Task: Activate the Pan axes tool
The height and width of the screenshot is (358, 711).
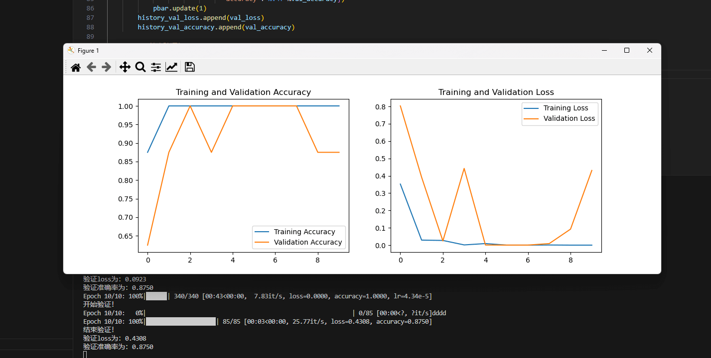Action: tap(125, 67)
